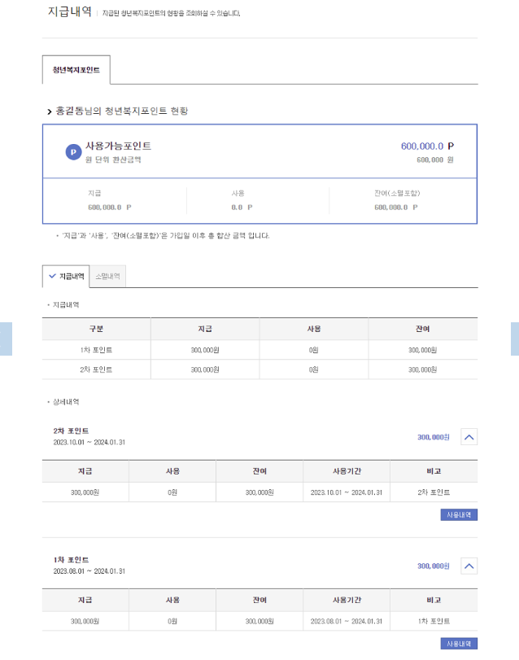Click the left edge slide arrow

pos(6,339)
